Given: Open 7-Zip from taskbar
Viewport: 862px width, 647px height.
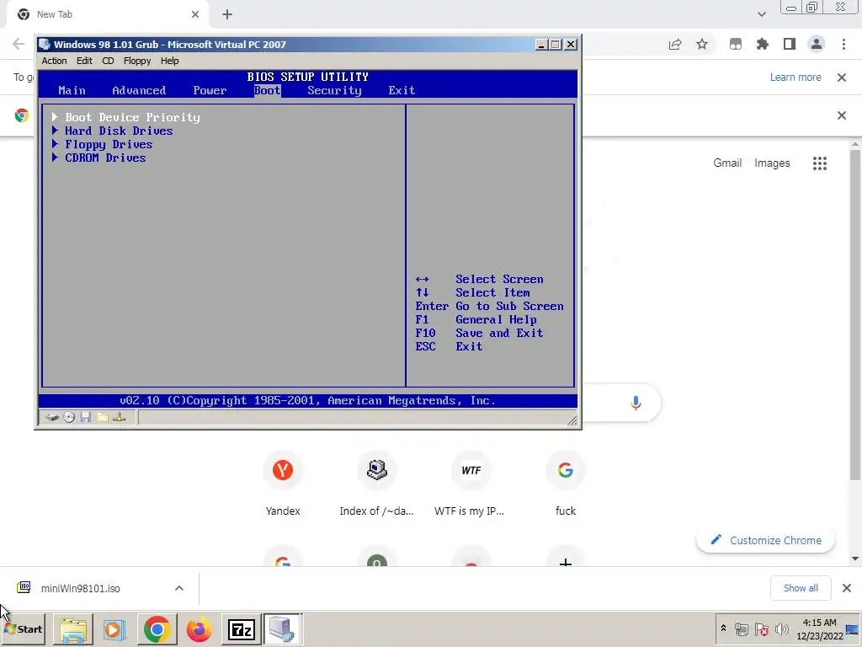Looking at the screenshot, I should (x=242, y=629).
